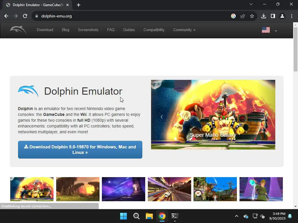Open Windows taskbar search
Viewport: 298px width, 223px height.
pos(136,216)
